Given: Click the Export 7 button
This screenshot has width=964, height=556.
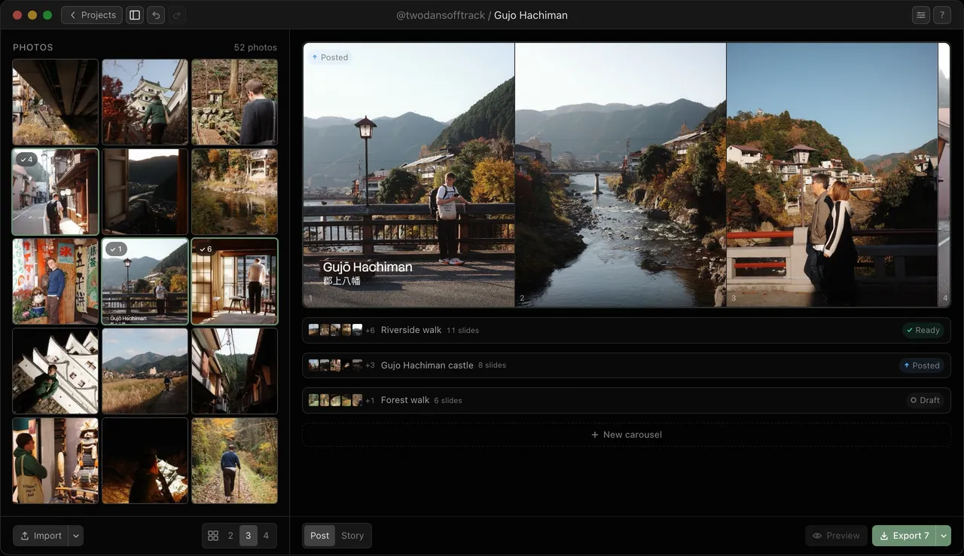Looking at the screenshot, I should pyautogui.click(x=904, y=536).
